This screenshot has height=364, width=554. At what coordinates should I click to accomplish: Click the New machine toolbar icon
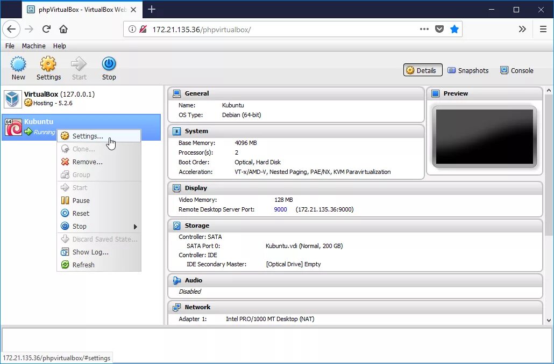(18, 64)
